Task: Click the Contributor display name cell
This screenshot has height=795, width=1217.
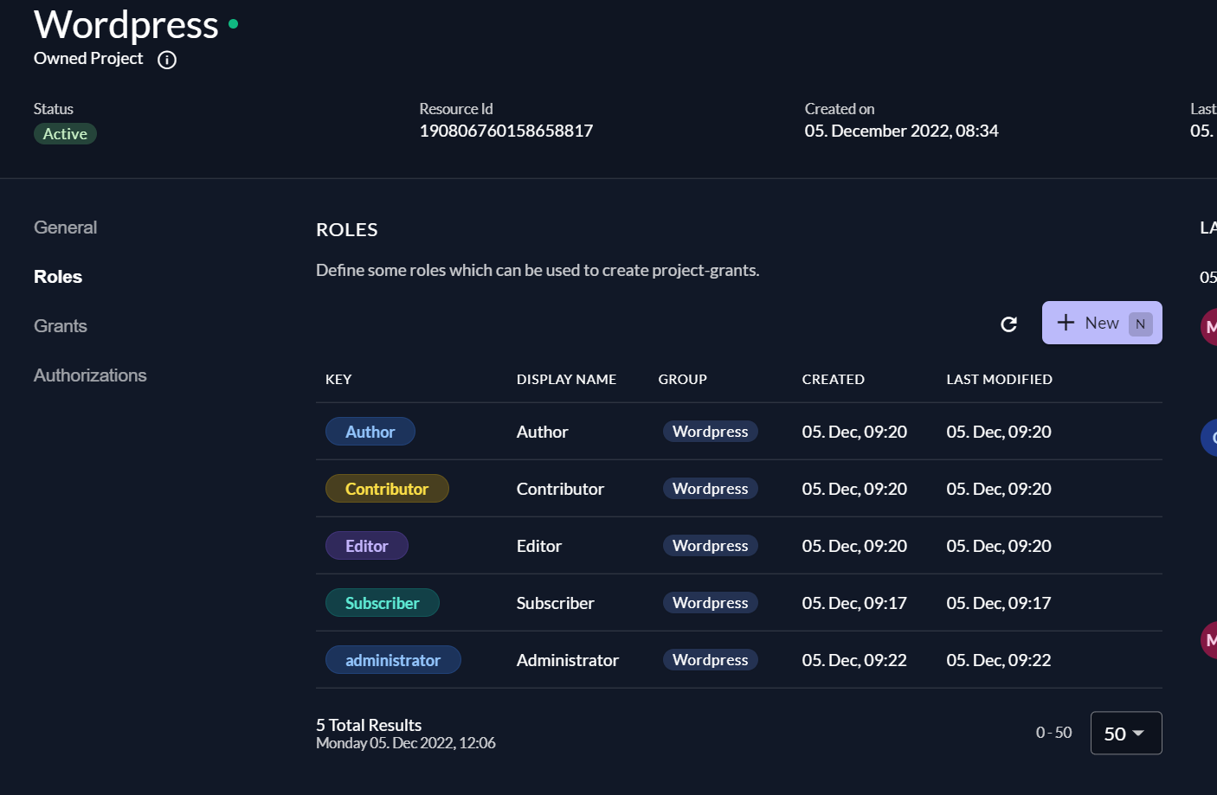Action: (561, 489)
